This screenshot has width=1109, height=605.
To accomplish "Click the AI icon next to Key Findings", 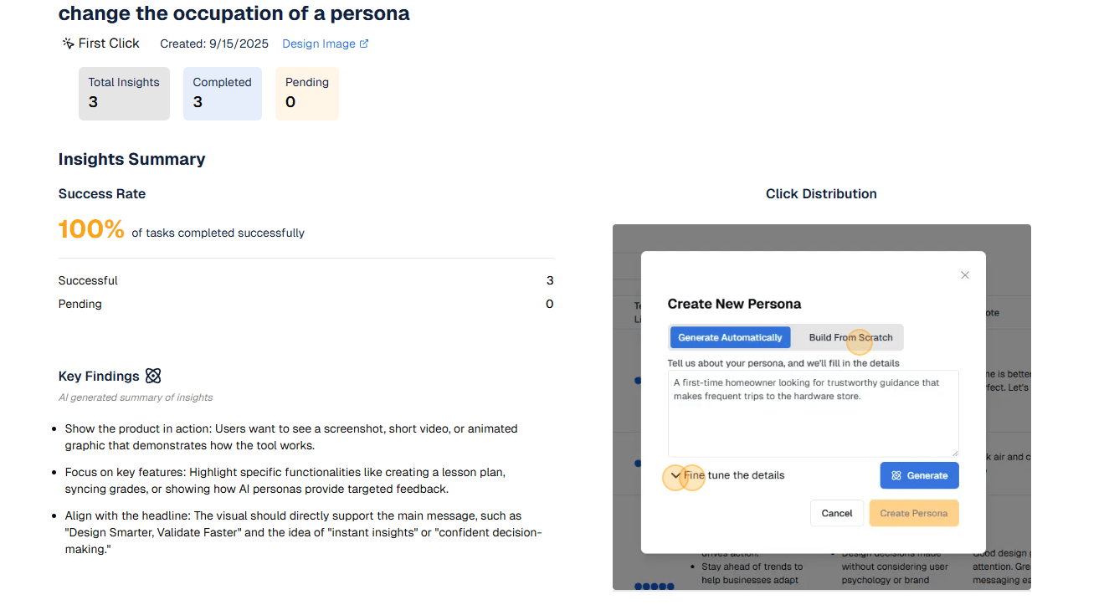I will [x=153, y=376].
